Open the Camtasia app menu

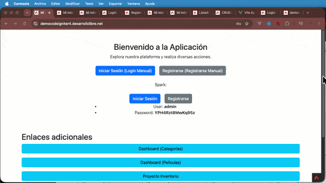click(x=21, y=4)
